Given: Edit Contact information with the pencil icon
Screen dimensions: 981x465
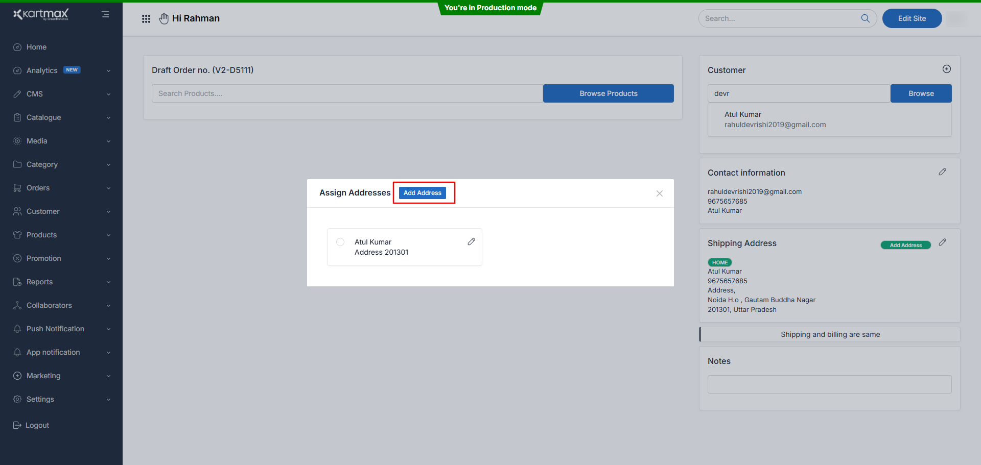Looking at the screenshot, I should tap(942, 172).
